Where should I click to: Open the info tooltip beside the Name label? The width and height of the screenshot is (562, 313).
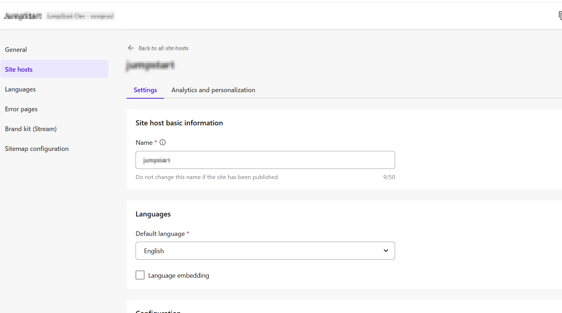pyautogui.click(x=162, y=142)
